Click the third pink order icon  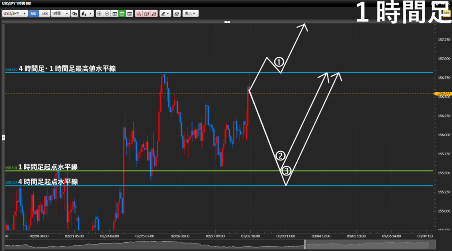tap(154, 14)
